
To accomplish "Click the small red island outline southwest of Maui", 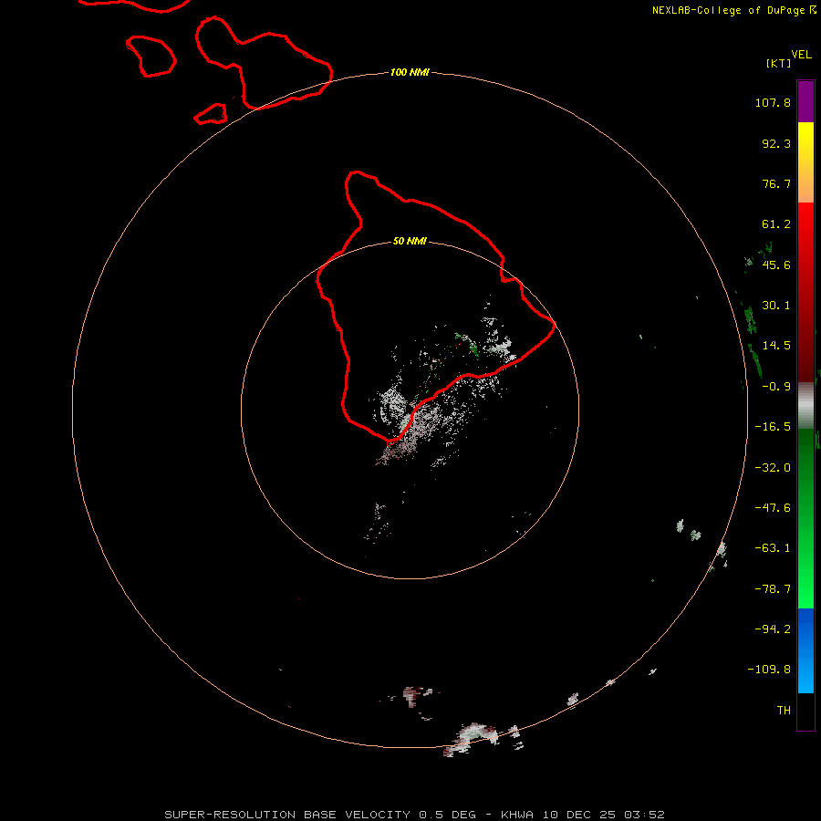I will [211, 114].
